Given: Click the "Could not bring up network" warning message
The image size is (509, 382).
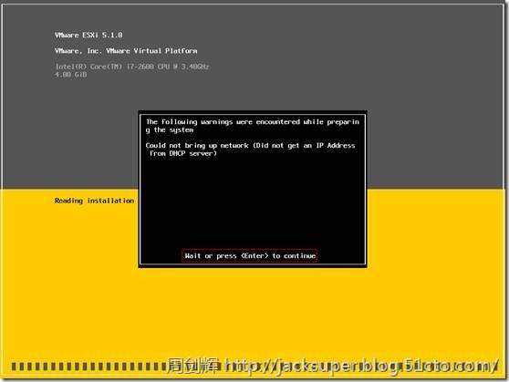Looking at the screenshot, I should click(x=250, y=150).
